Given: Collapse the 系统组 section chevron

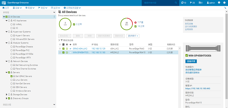Looking at the screenshot, I should tap(54, 12).
